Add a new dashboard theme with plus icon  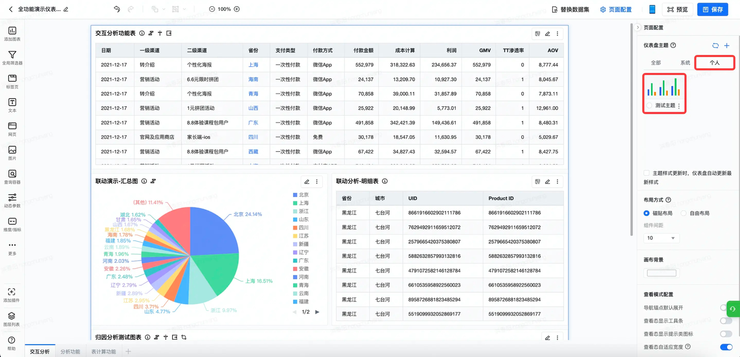[727, 45]
